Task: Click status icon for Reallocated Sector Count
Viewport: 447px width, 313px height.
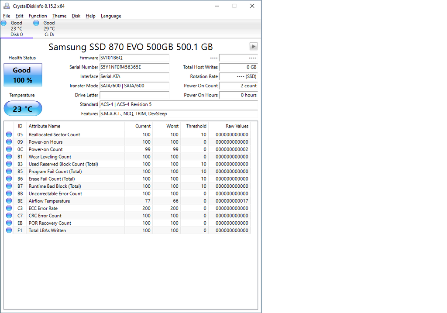Action: (x=9, y=134)
